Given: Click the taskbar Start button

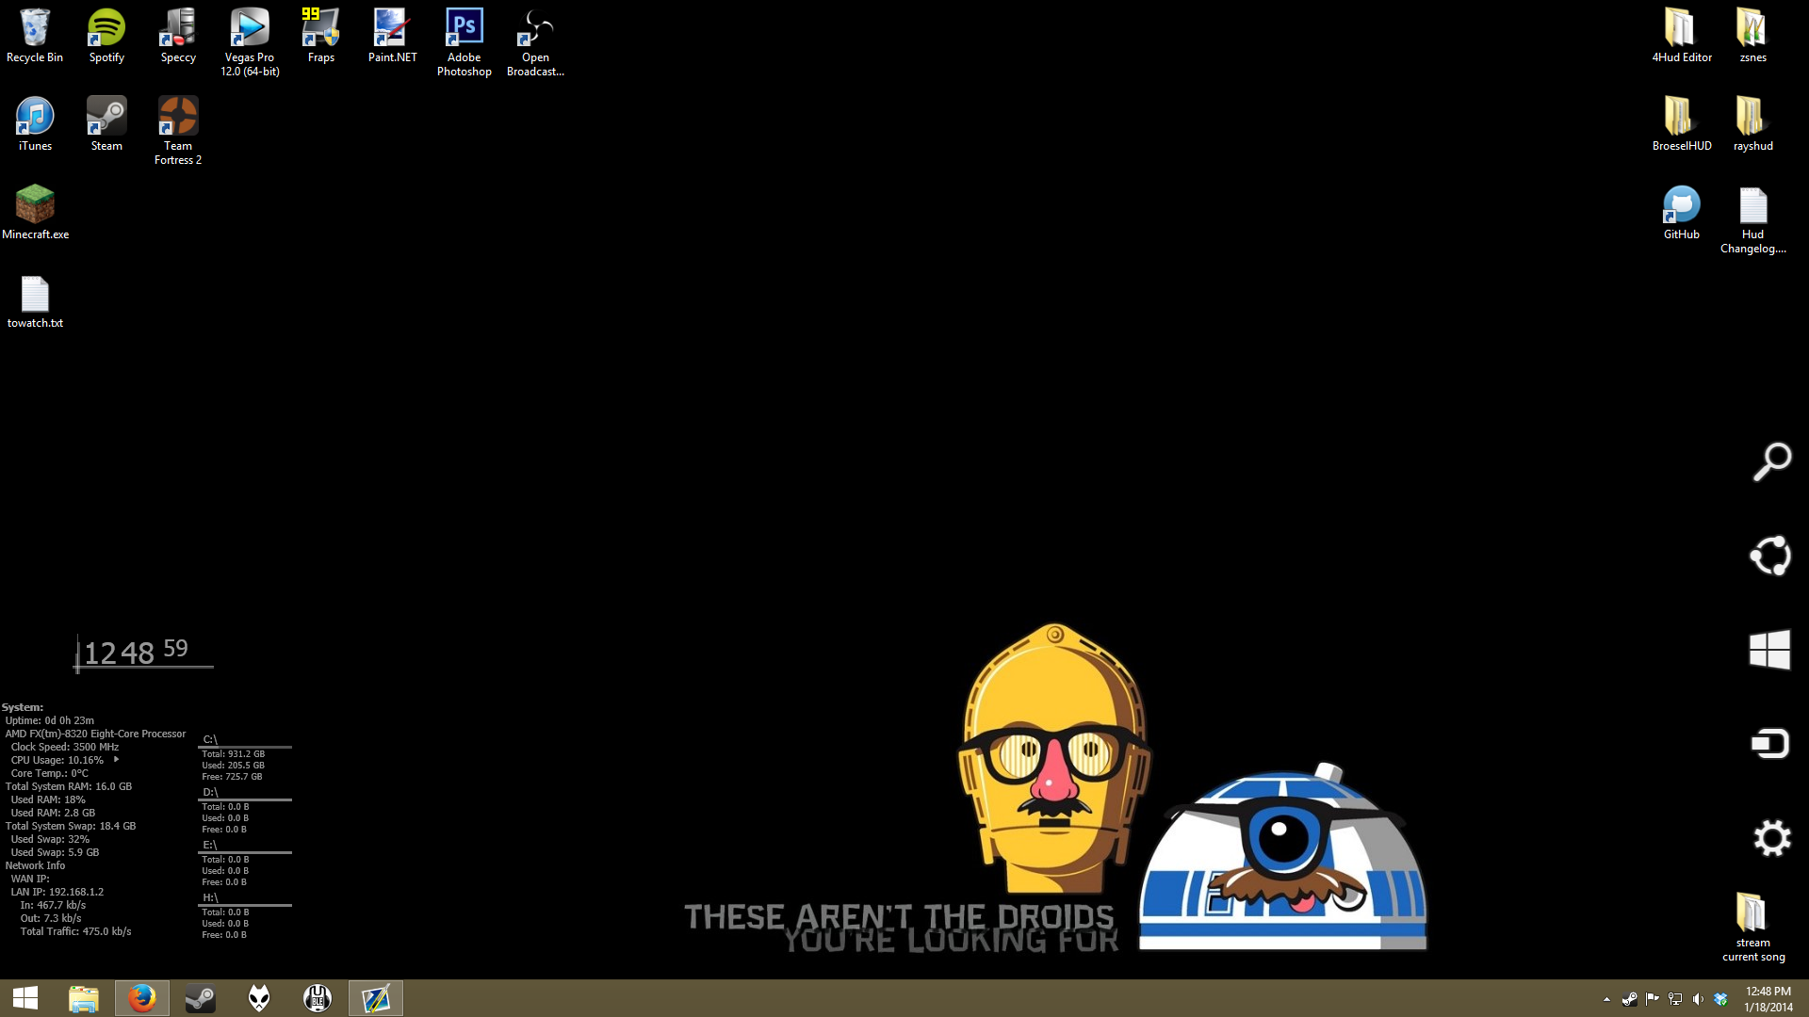Looking at the screenshot, I should 25,998.
